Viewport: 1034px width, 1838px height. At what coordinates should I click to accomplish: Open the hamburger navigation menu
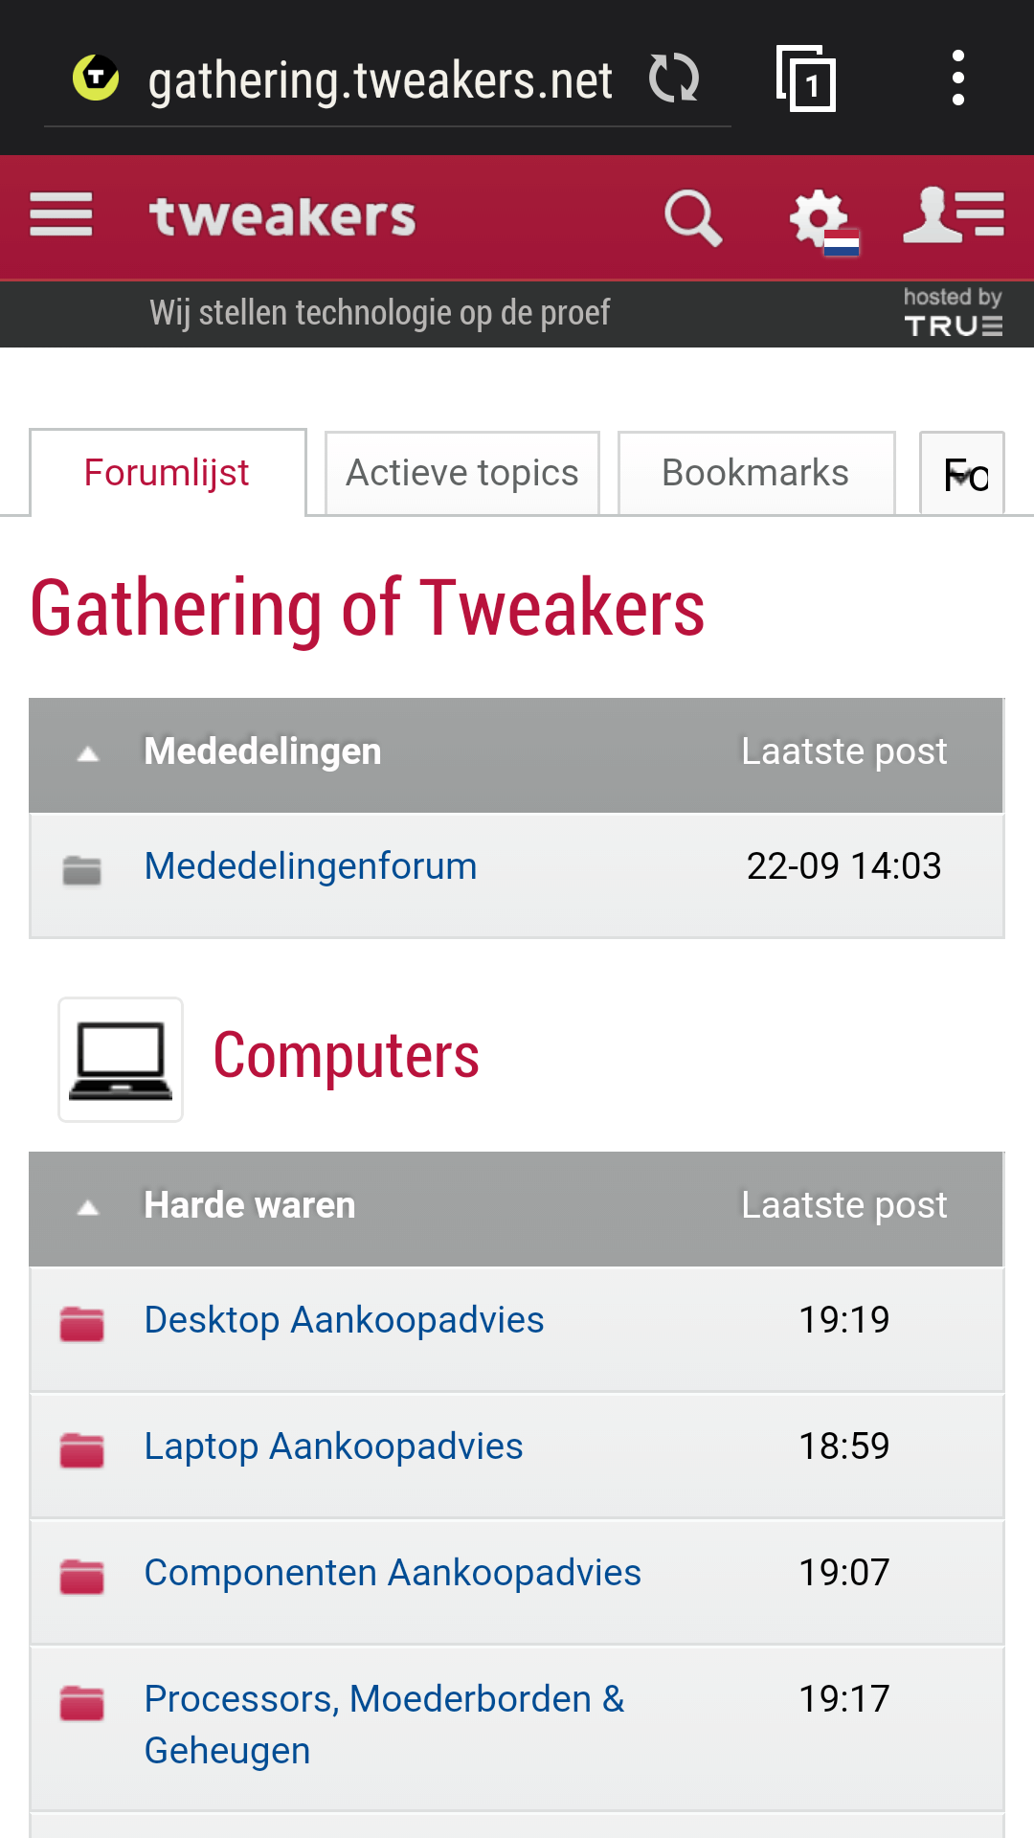pos(60,216)
